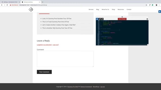Click the footer Log out link
This screenshot has height=90, width=161.
tap(102, 87)
